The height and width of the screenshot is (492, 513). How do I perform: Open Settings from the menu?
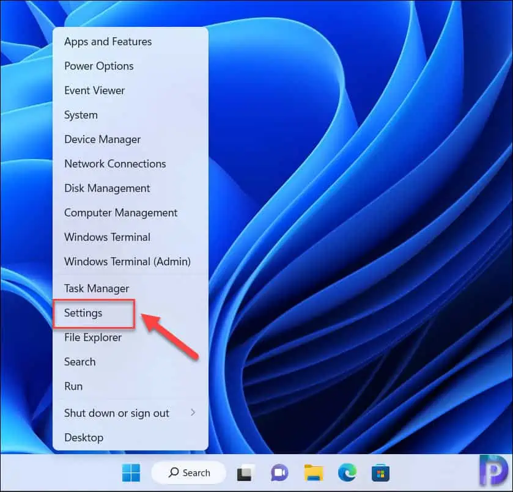pyautogui.click(x=130, y=313)
